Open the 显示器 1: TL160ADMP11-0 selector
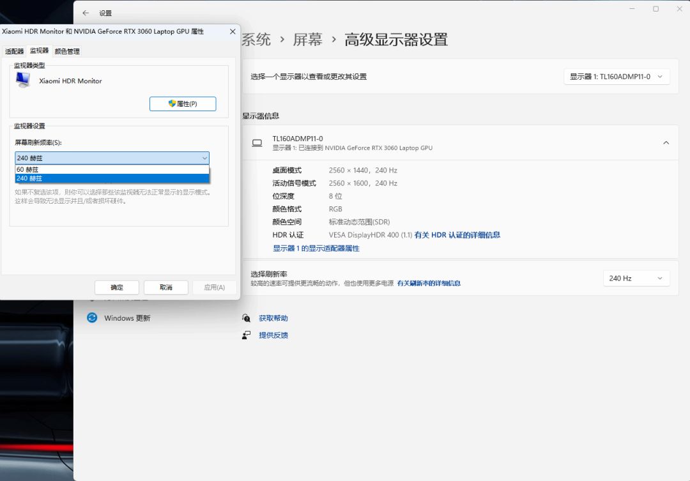 pyautogui.click(x=617, y=77)
